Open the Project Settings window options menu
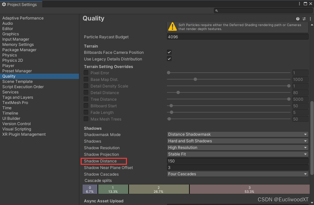The image size is (314, 205). click(299, 4)
